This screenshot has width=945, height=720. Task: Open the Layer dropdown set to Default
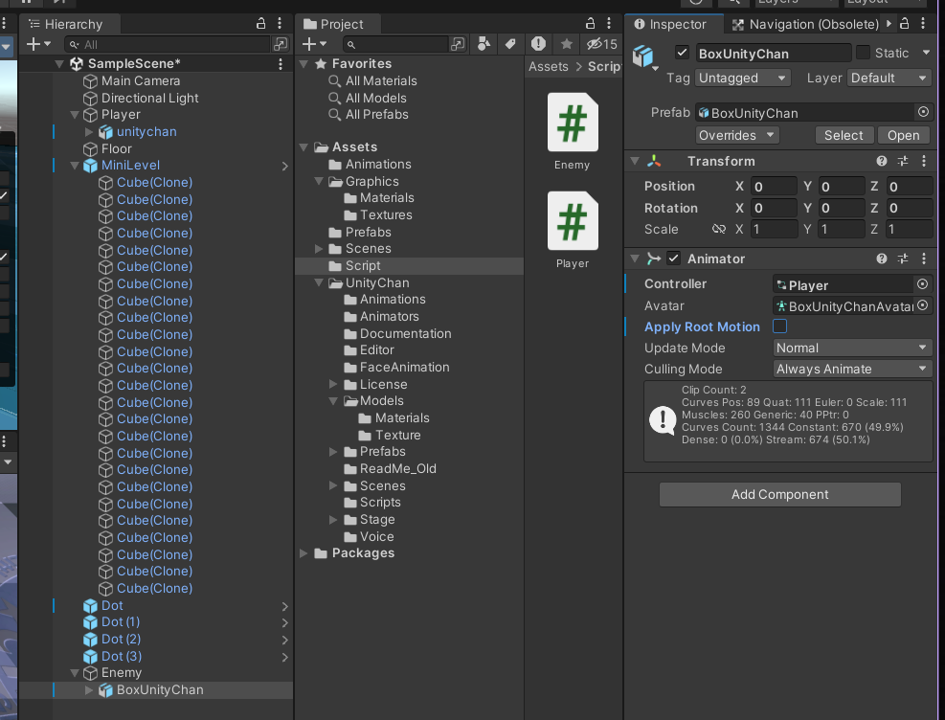889,78
